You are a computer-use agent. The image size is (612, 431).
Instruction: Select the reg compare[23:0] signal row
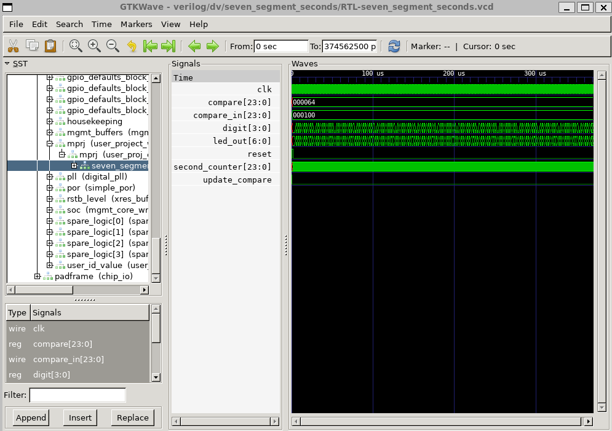pyautogui.click(x=77, y=344)
